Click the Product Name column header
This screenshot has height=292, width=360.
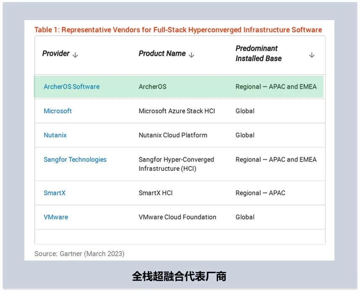[x=162, y=54]
